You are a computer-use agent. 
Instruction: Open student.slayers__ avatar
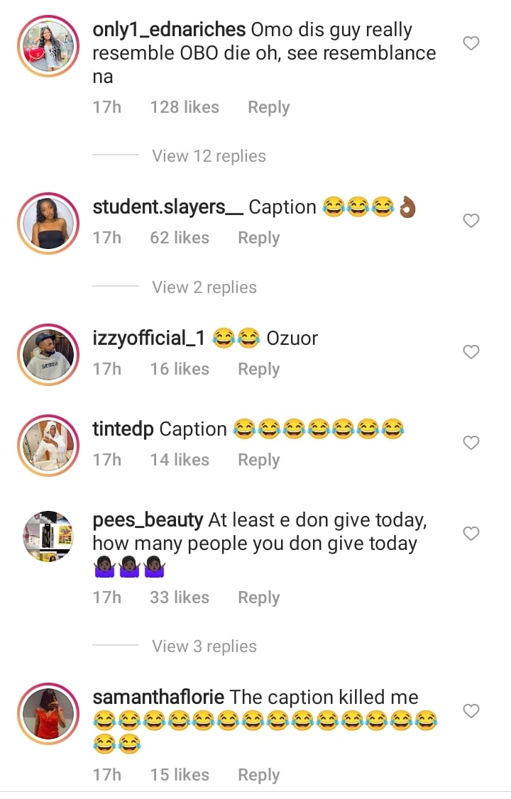[x=48, y=223]
